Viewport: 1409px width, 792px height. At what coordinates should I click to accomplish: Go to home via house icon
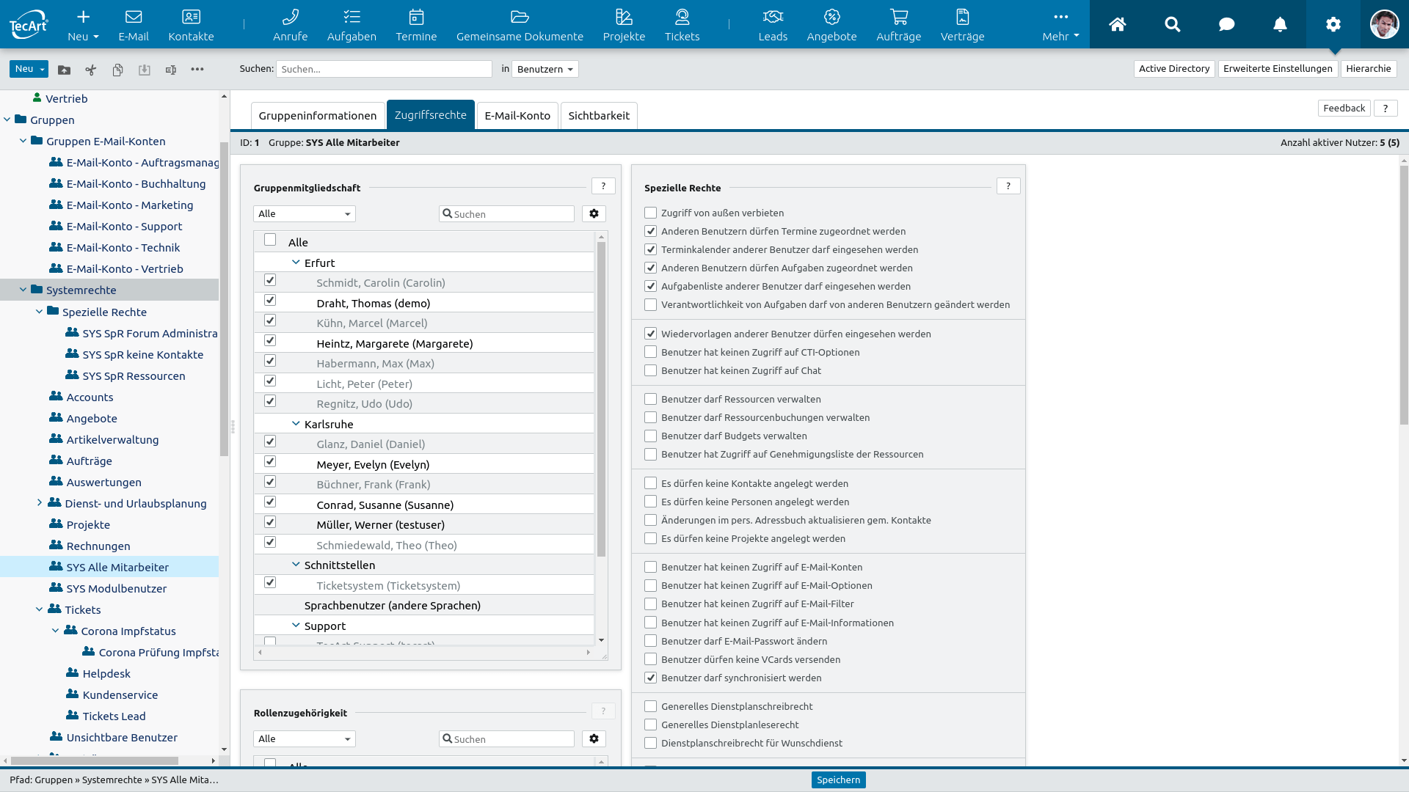1117,24
